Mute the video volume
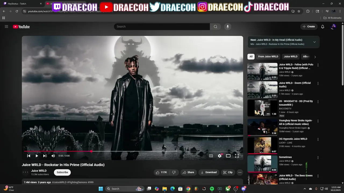Viewport: 344px width, 193px height. [53, 156]
